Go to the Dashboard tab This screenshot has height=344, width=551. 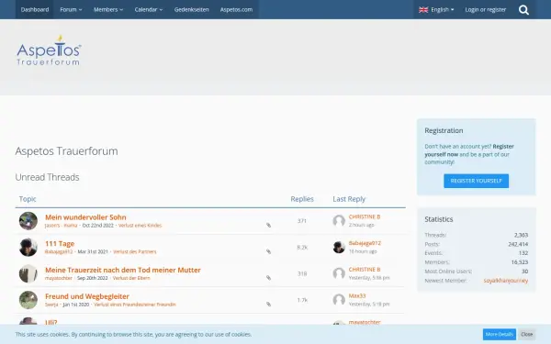tap(35, 10)
